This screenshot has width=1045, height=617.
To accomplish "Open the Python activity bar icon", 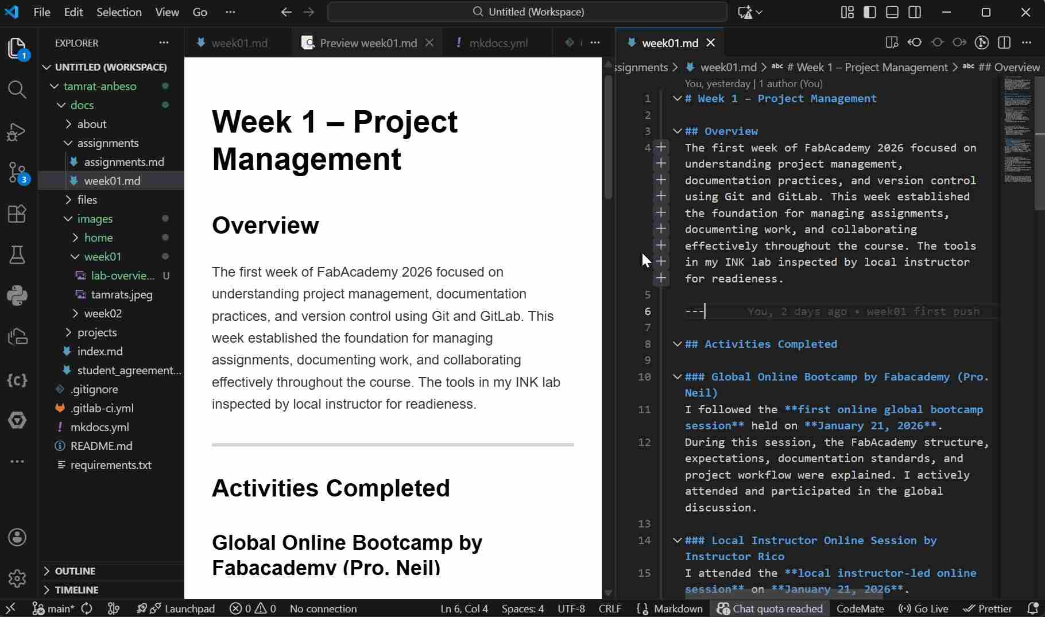I will pos(17,296).
